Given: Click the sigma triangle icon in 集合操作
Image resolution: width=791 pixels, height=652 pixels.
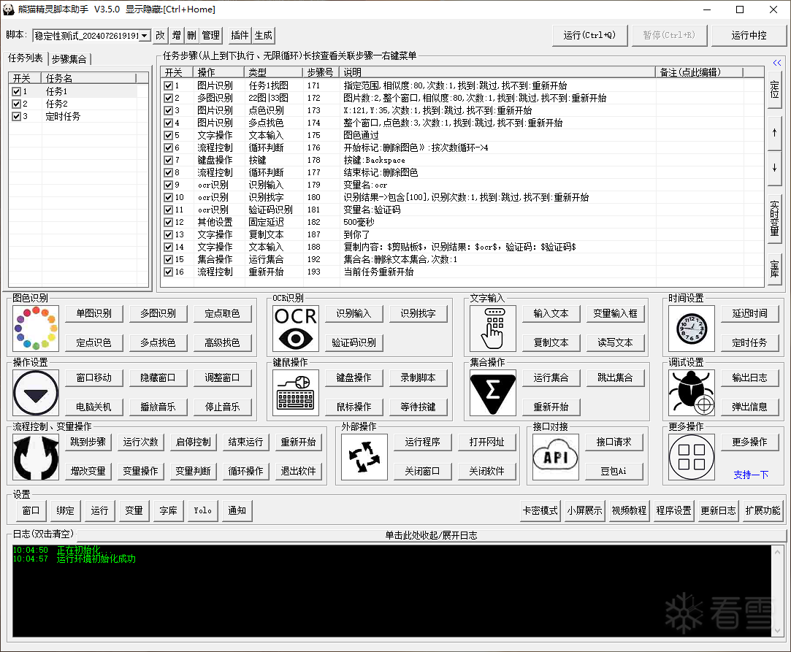Looking at the screenshot, I should [x=493, y=393].
